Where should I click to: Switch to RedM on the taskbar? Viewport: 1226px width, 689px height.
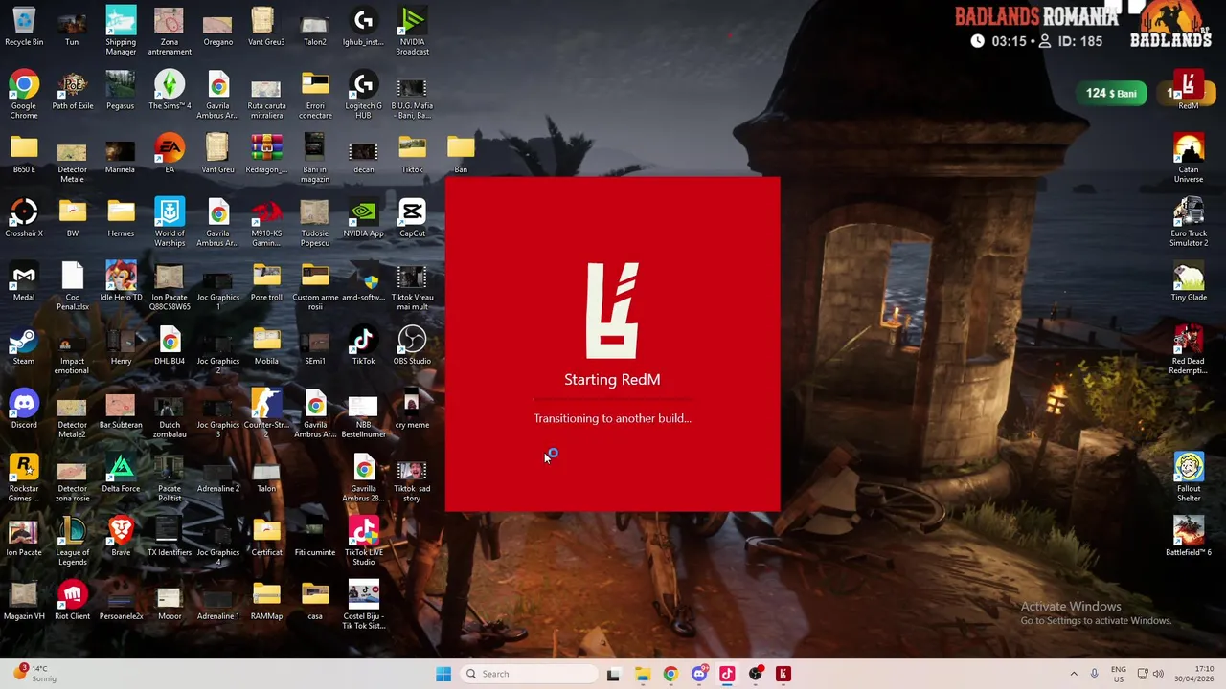pos(783,674)
